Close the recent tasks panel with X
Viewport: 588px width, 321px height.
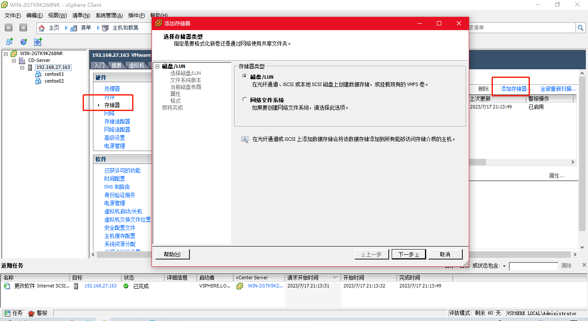584,265
